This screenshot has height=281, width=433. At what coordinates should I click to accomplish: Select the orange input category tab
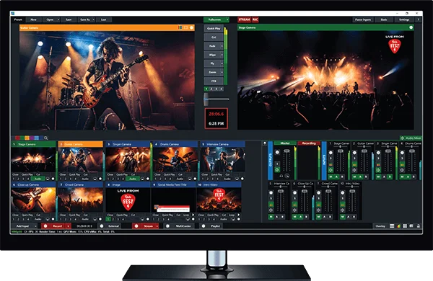[x=27, y=138]
